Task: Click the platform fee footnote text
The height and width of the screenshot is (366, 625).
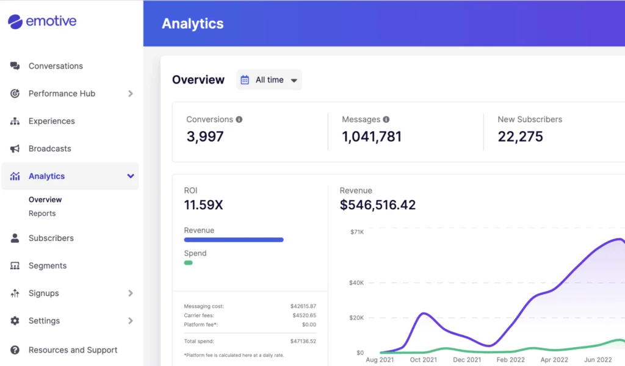Action: (x=234, y=355)
